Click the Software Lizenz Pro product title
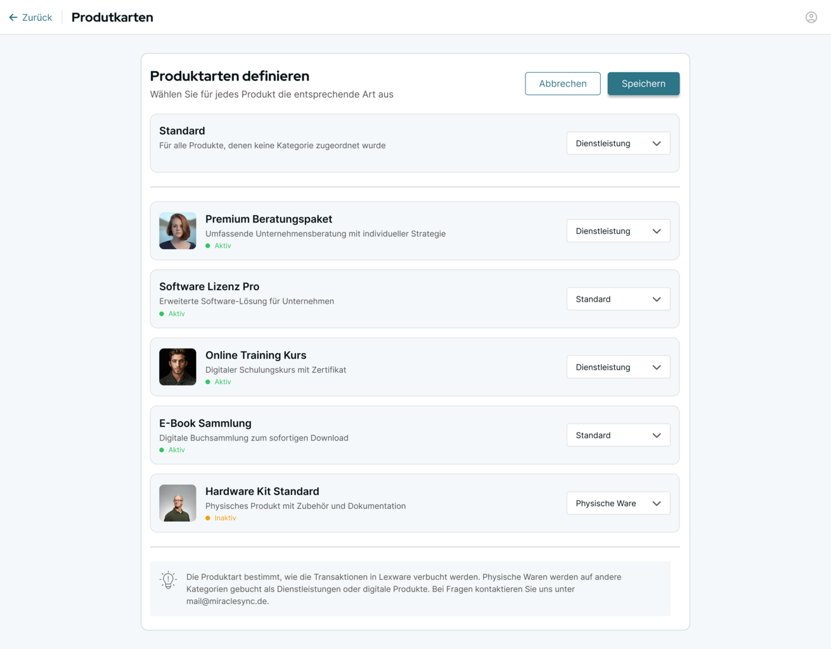 (209, 286)
